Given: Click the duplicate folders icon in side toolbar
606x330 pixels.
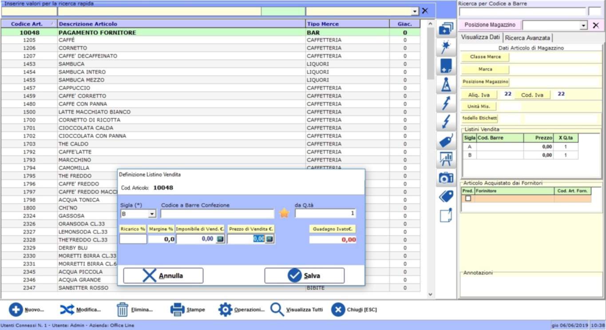Looking at the screenshot, I should tap(446, 29).
